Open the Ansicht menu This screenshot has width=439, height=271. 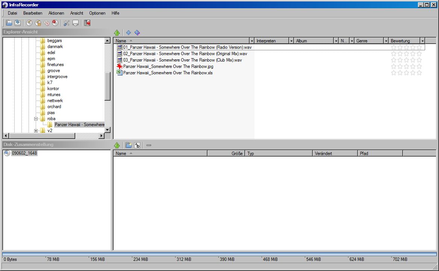point(77,13)
